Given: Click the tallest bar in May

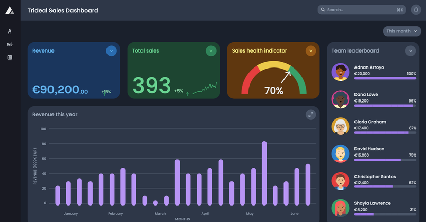Looking at the screenshot, I should (x=264, y=173).
